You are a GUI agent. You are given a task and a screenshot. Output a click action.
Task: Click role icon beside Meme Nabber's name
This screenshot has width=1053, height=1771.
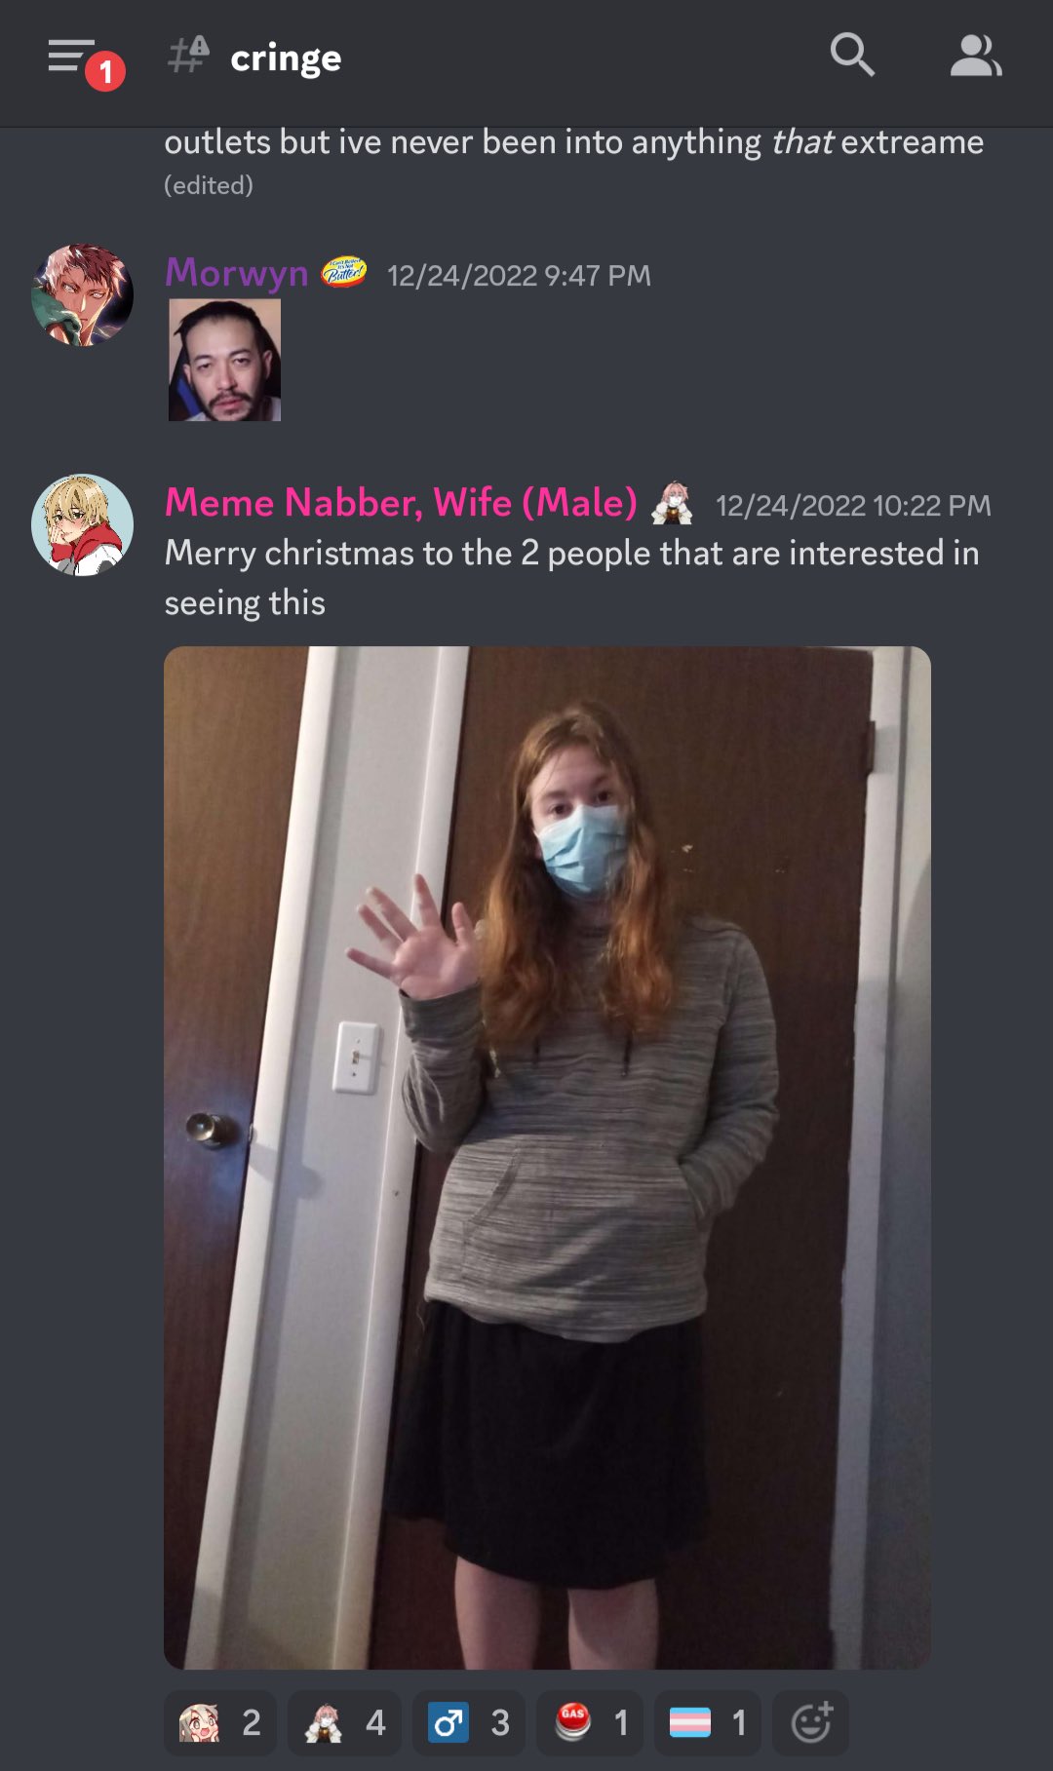coord(672,503)
